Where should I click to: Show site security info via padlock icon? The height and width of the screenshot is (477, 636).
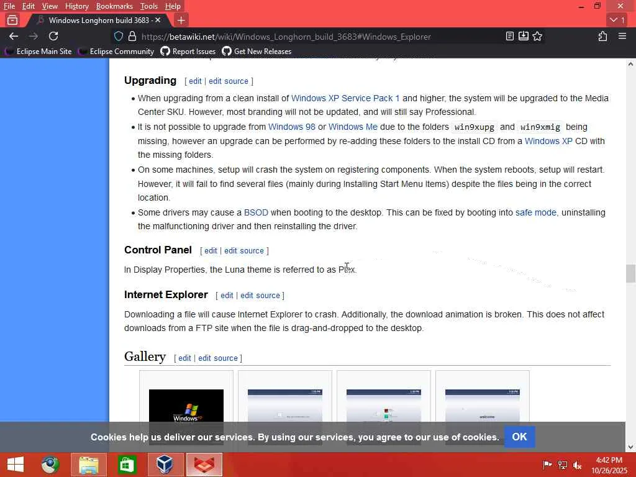pos(132,37)
